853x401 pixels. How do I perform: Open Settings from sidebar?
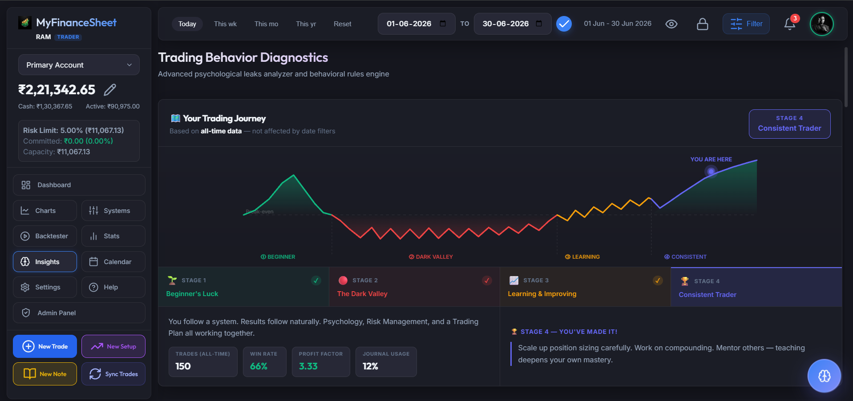coord(45,287)
